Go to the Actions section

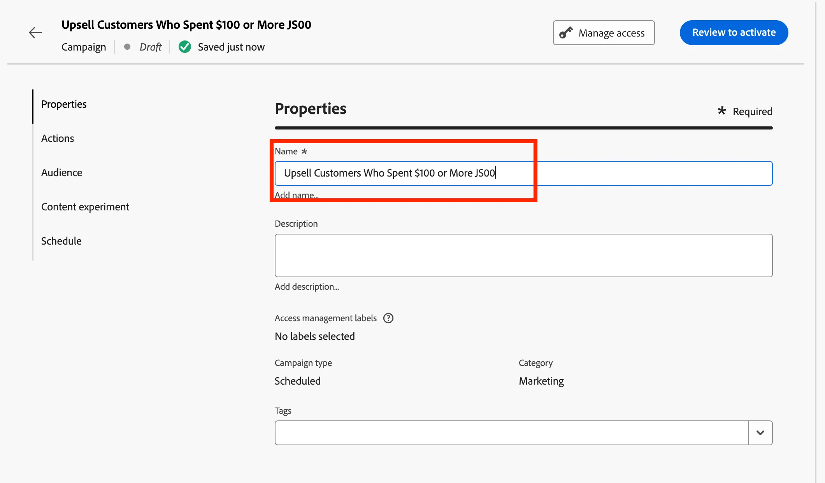pos(58,138)
